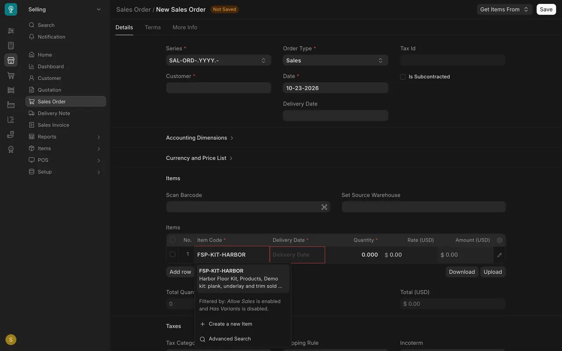Click the barcode scanner icon in Scan Barcode
562x351 pixels.
click(x=324, y=207)
